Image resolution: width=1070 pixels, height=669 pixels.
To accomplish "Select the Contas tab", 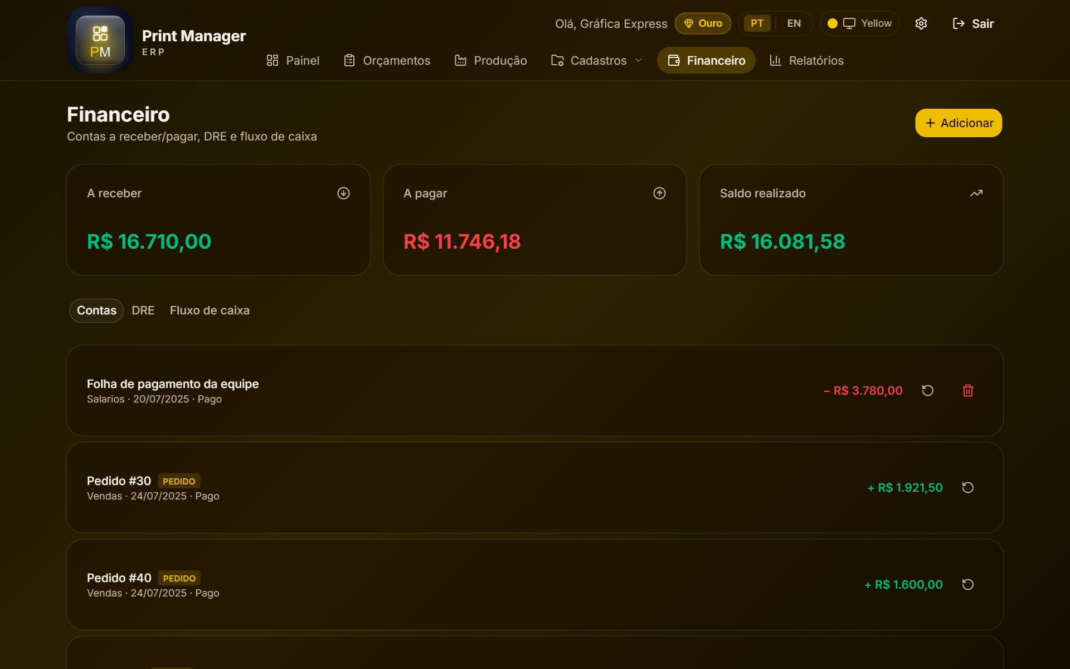I will [x=96, y=311].
